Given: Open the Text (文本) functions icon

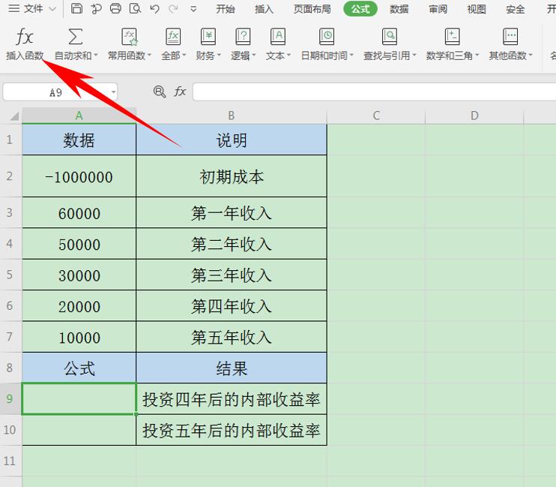Looking at the screenshot, I should click(x=278, y=37).
